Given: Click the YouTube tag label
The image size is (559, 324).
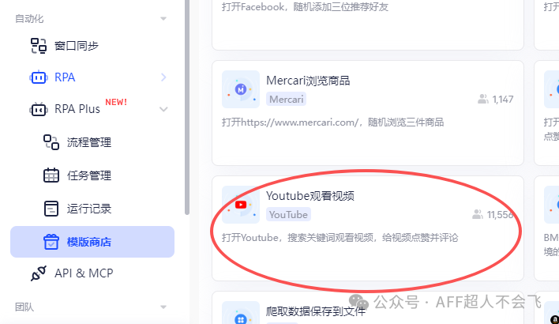Looking at the screenshot, I should [288, 214].
